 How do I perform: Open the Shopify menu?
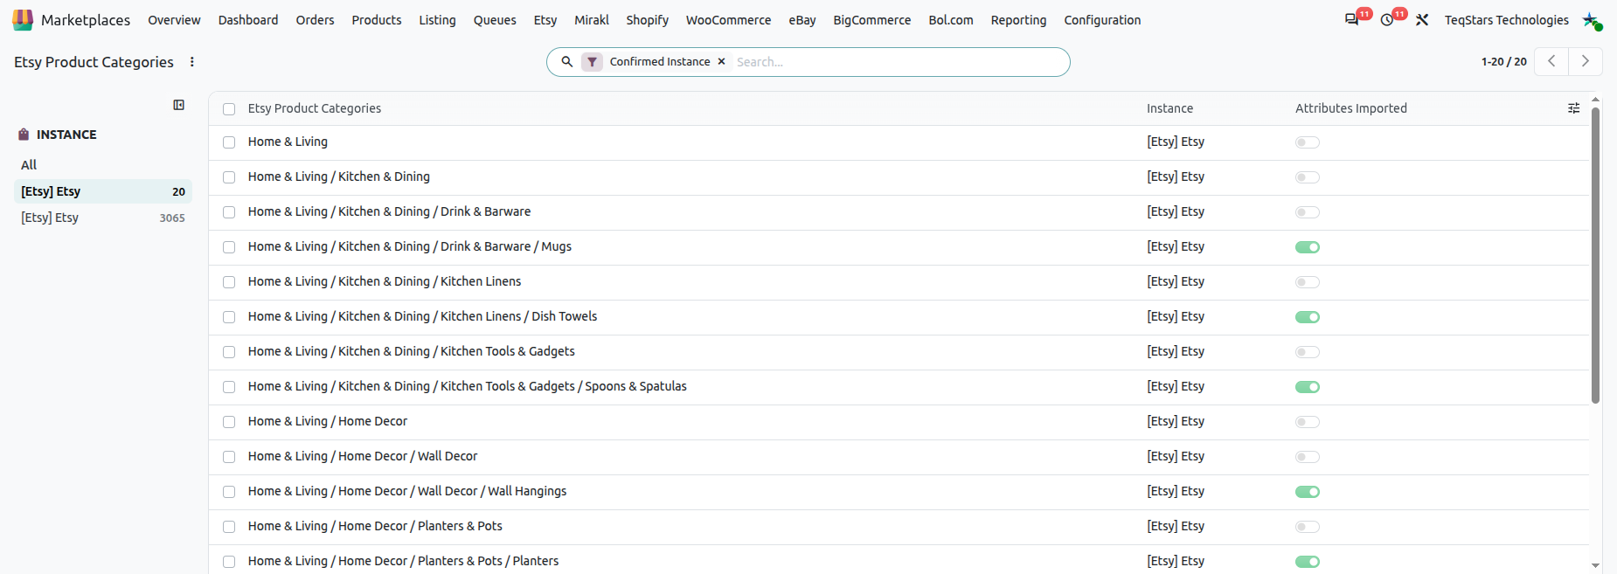(648, 20)
